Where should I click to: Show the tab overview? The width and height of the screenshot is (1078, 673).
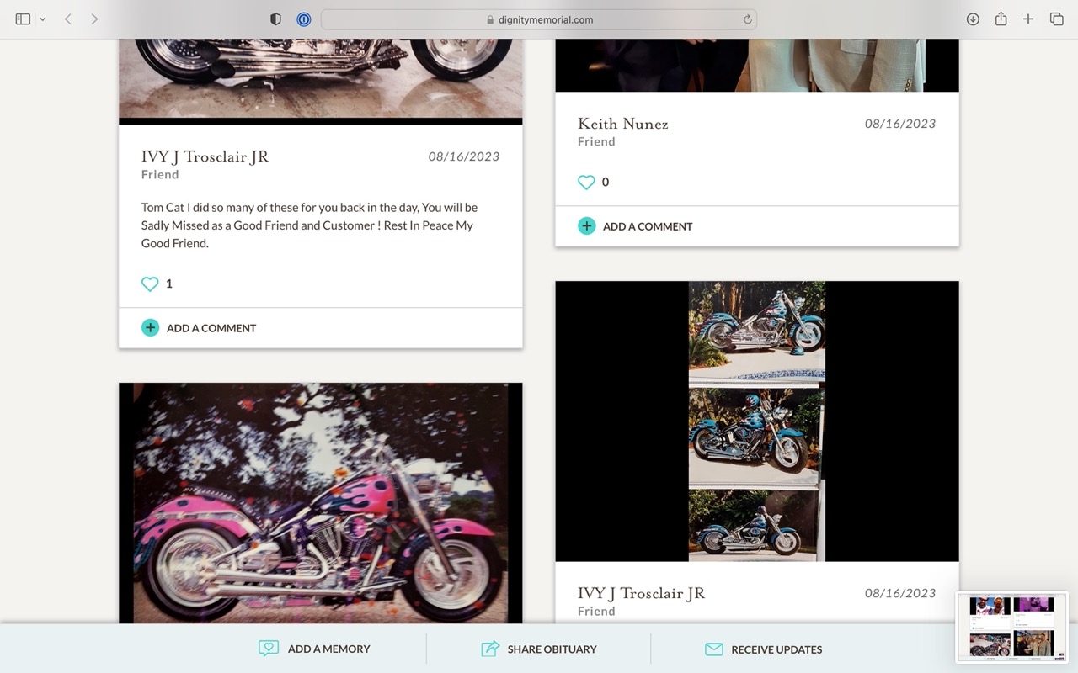(x=1056, y=19)
